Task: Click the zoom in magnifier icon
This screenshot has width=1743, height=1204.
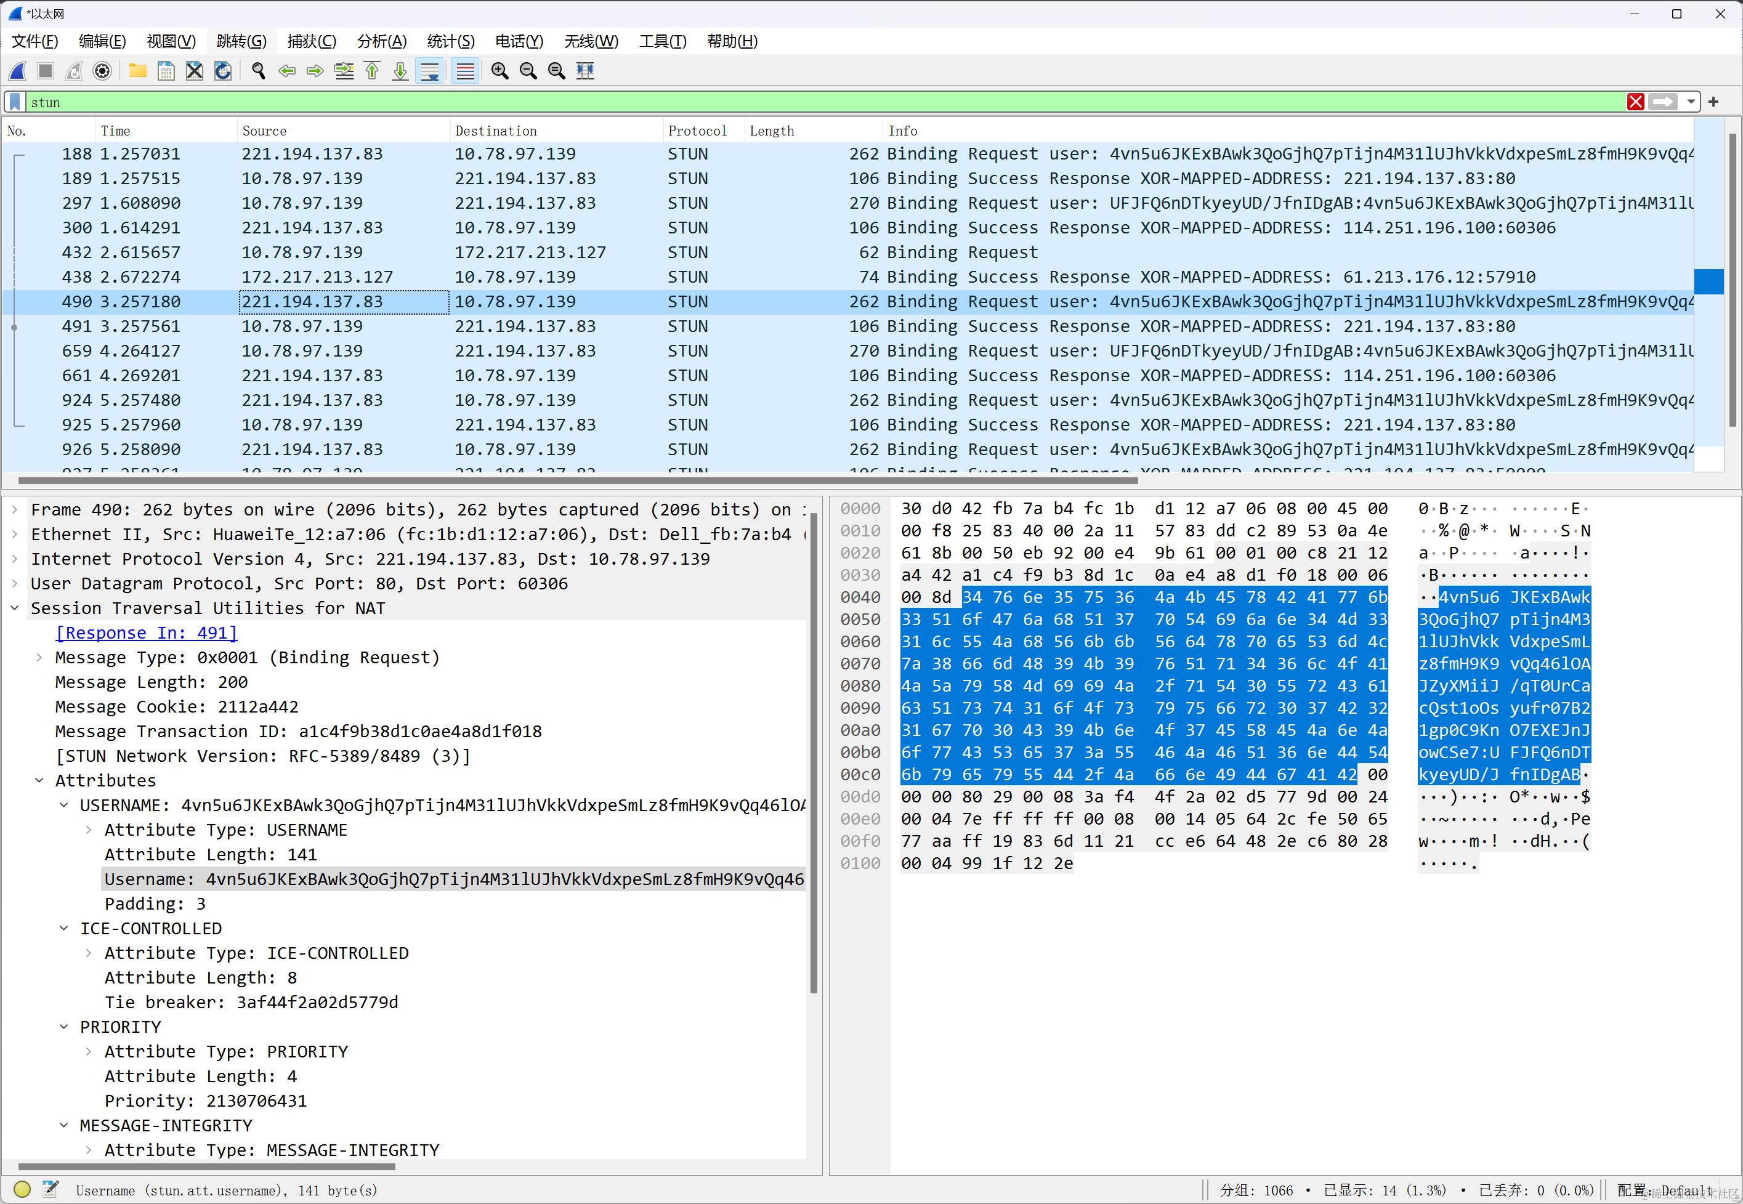Action: 499,71
